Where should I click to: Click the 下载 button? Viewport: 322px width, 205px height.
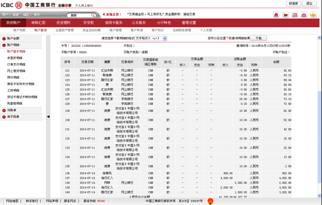pyautogui.click(x=258, y=38)
